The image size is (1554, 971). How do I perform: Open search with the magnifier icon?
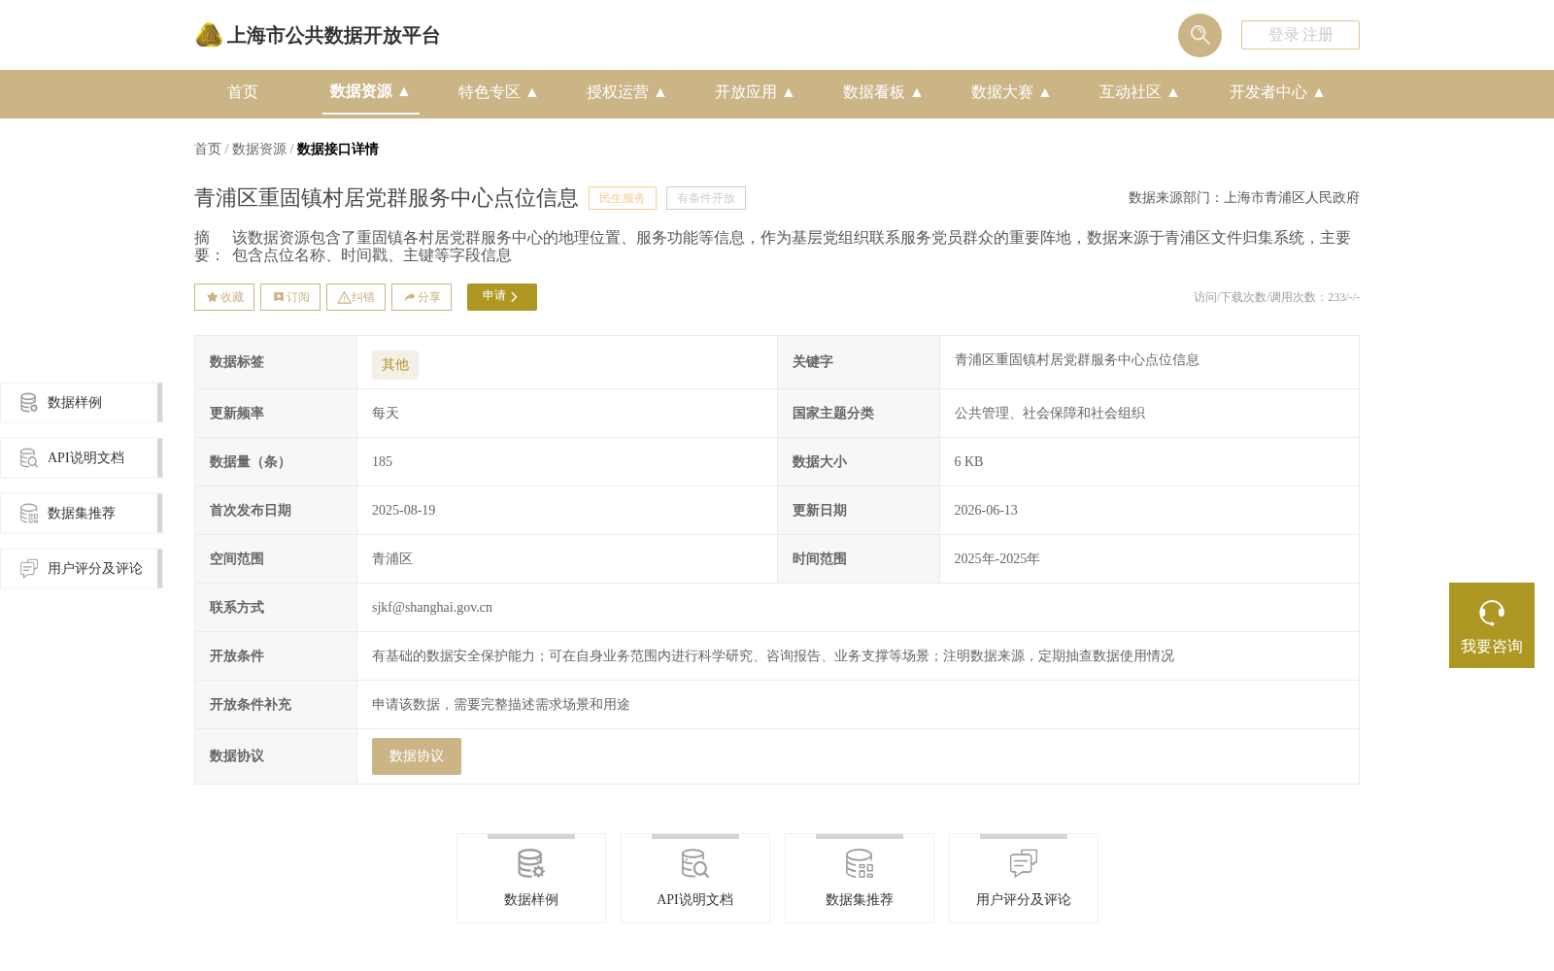1199,35
